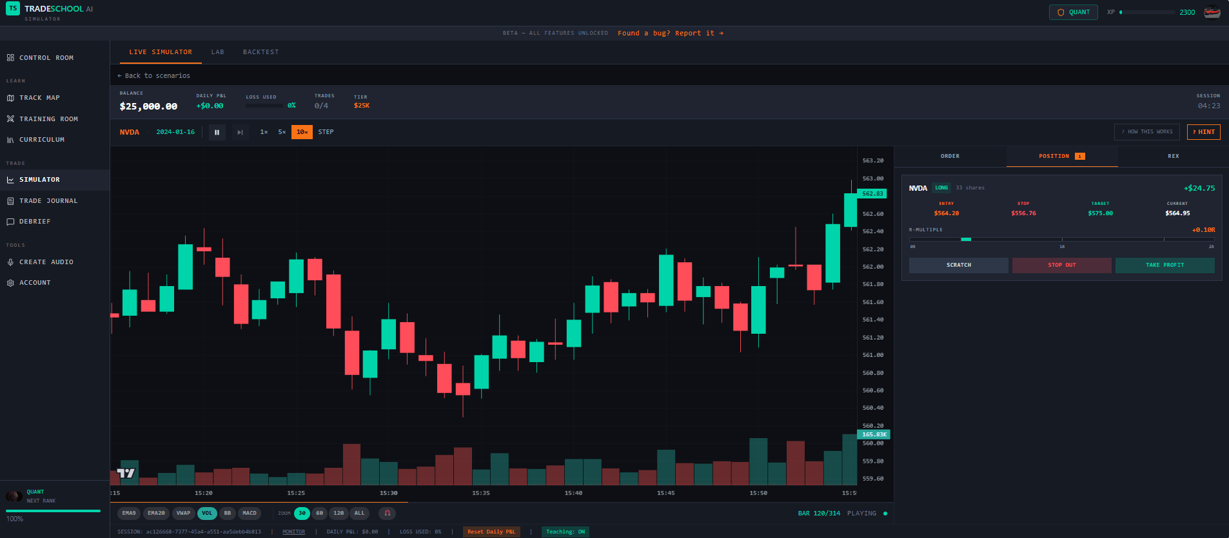Viewport: 1229px width, 538px height.
Task: Open the Backtest tab
Action: click(x=261, y=52)
